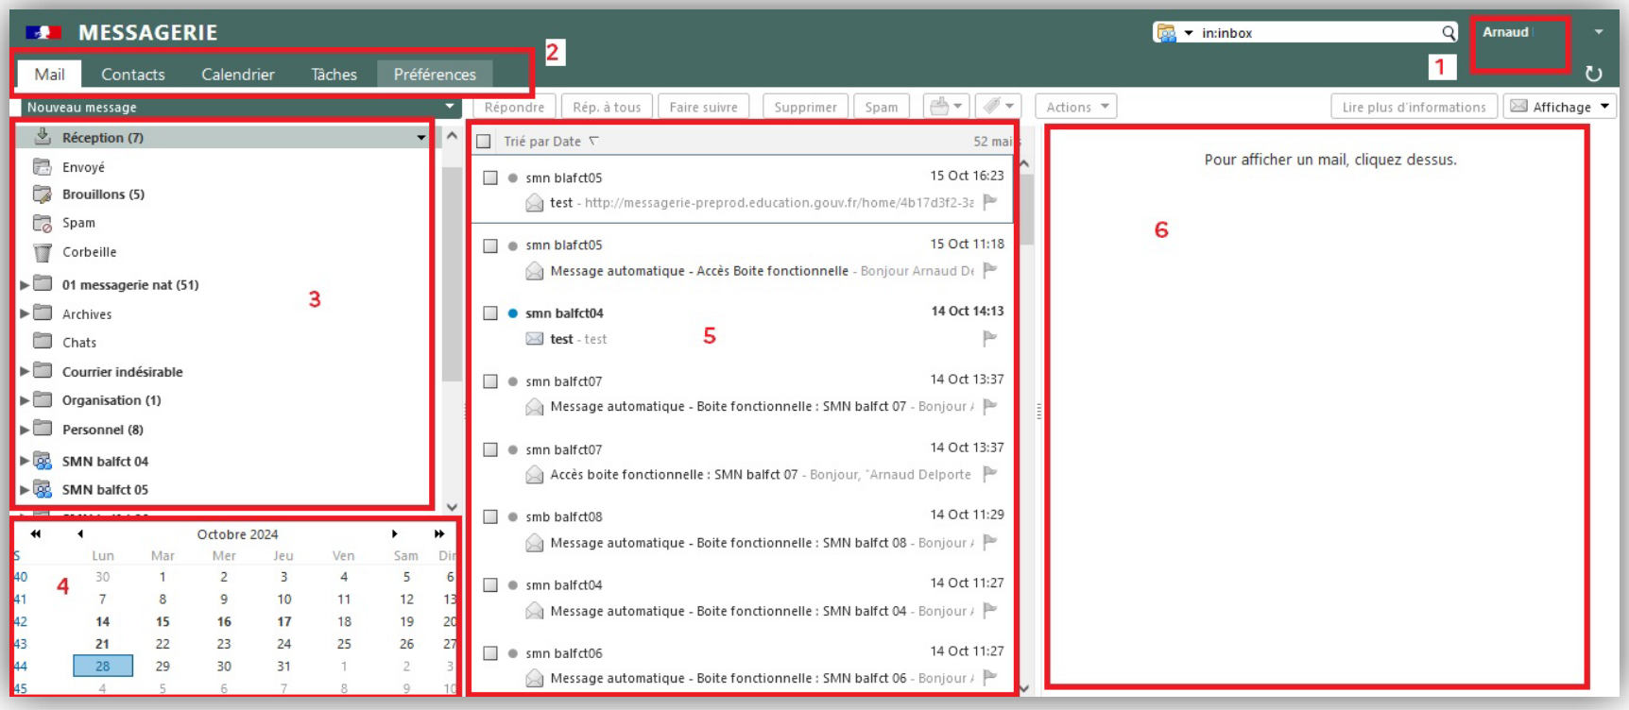Select October 28 in the mini calendar
1629x710 pixels.
coord(103,667)
